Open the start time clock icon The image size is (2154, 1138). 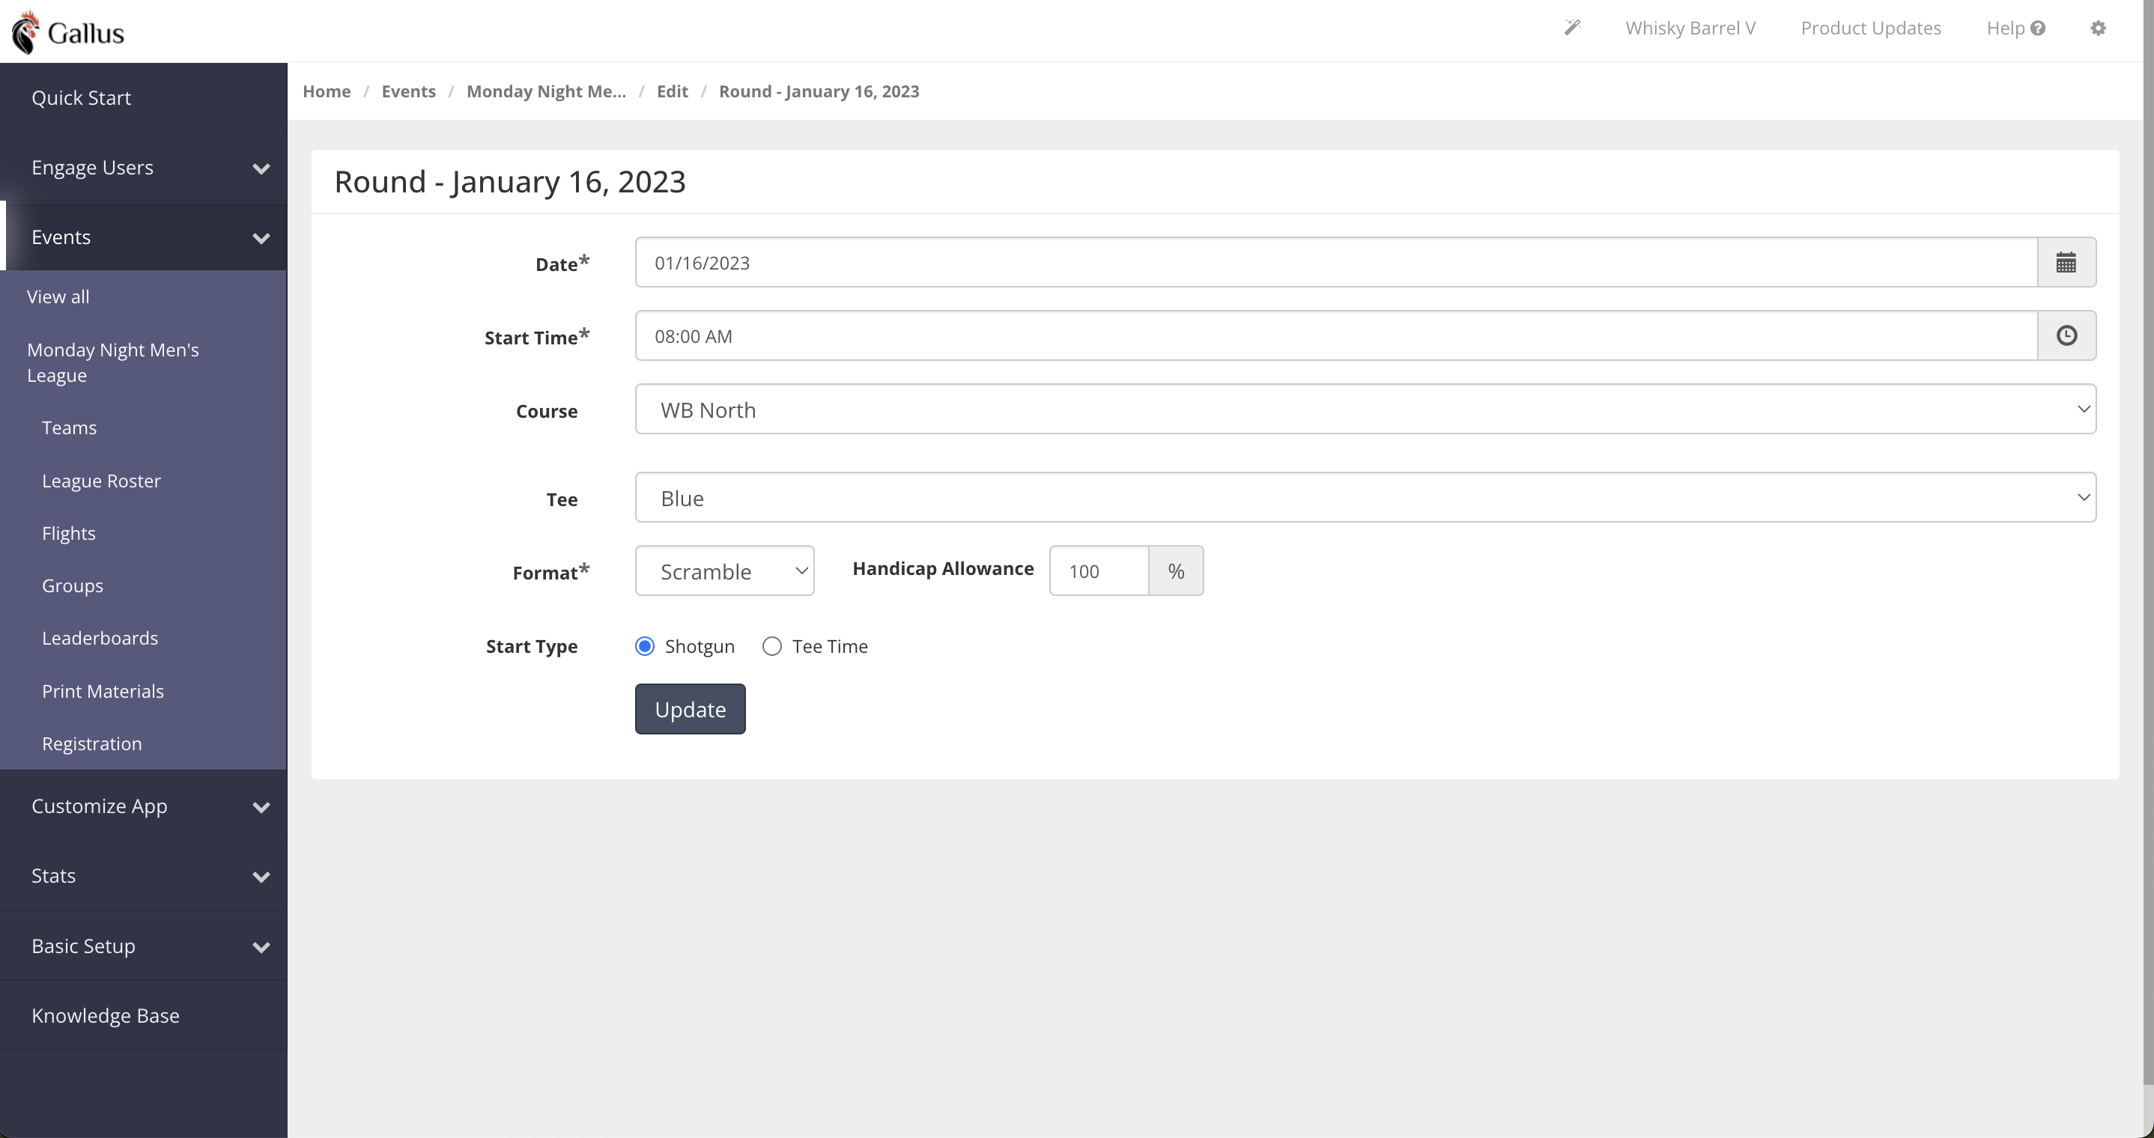2066,335
